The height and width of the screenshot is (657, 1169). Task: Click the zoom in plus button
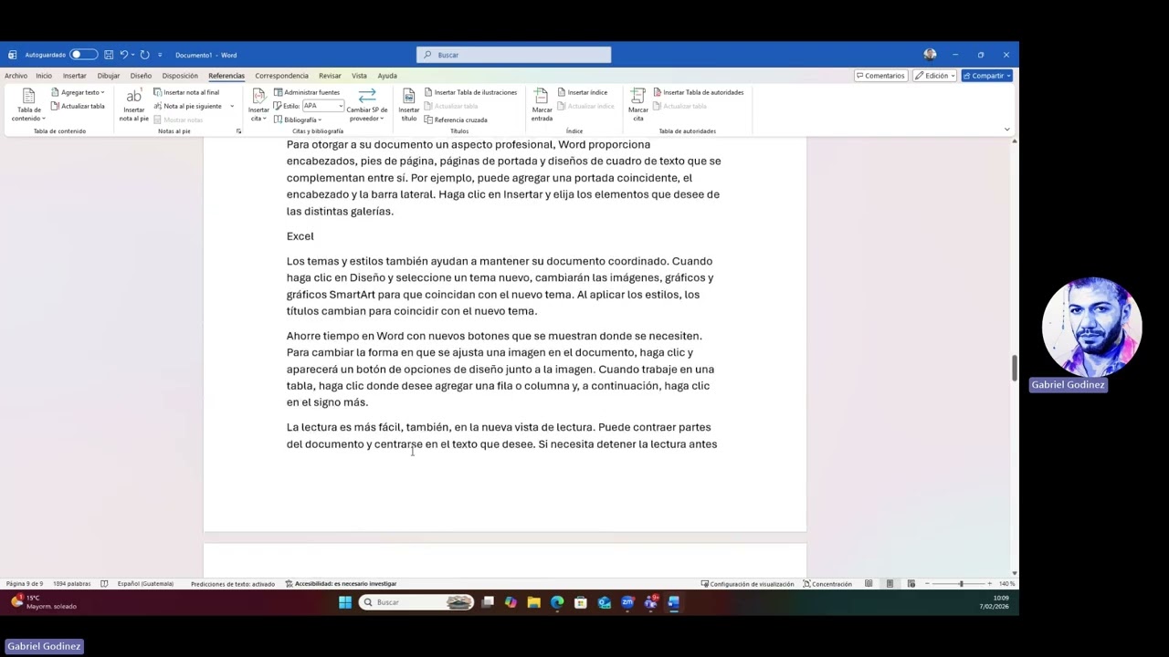(x=990, y=584)
